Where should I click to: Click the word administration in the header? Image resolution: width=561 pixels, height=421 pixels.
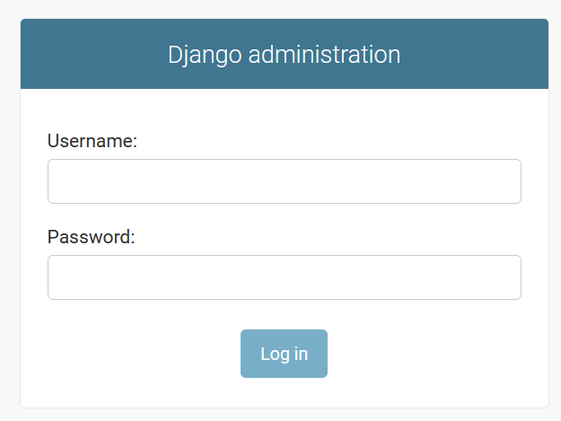click(324, 55)
